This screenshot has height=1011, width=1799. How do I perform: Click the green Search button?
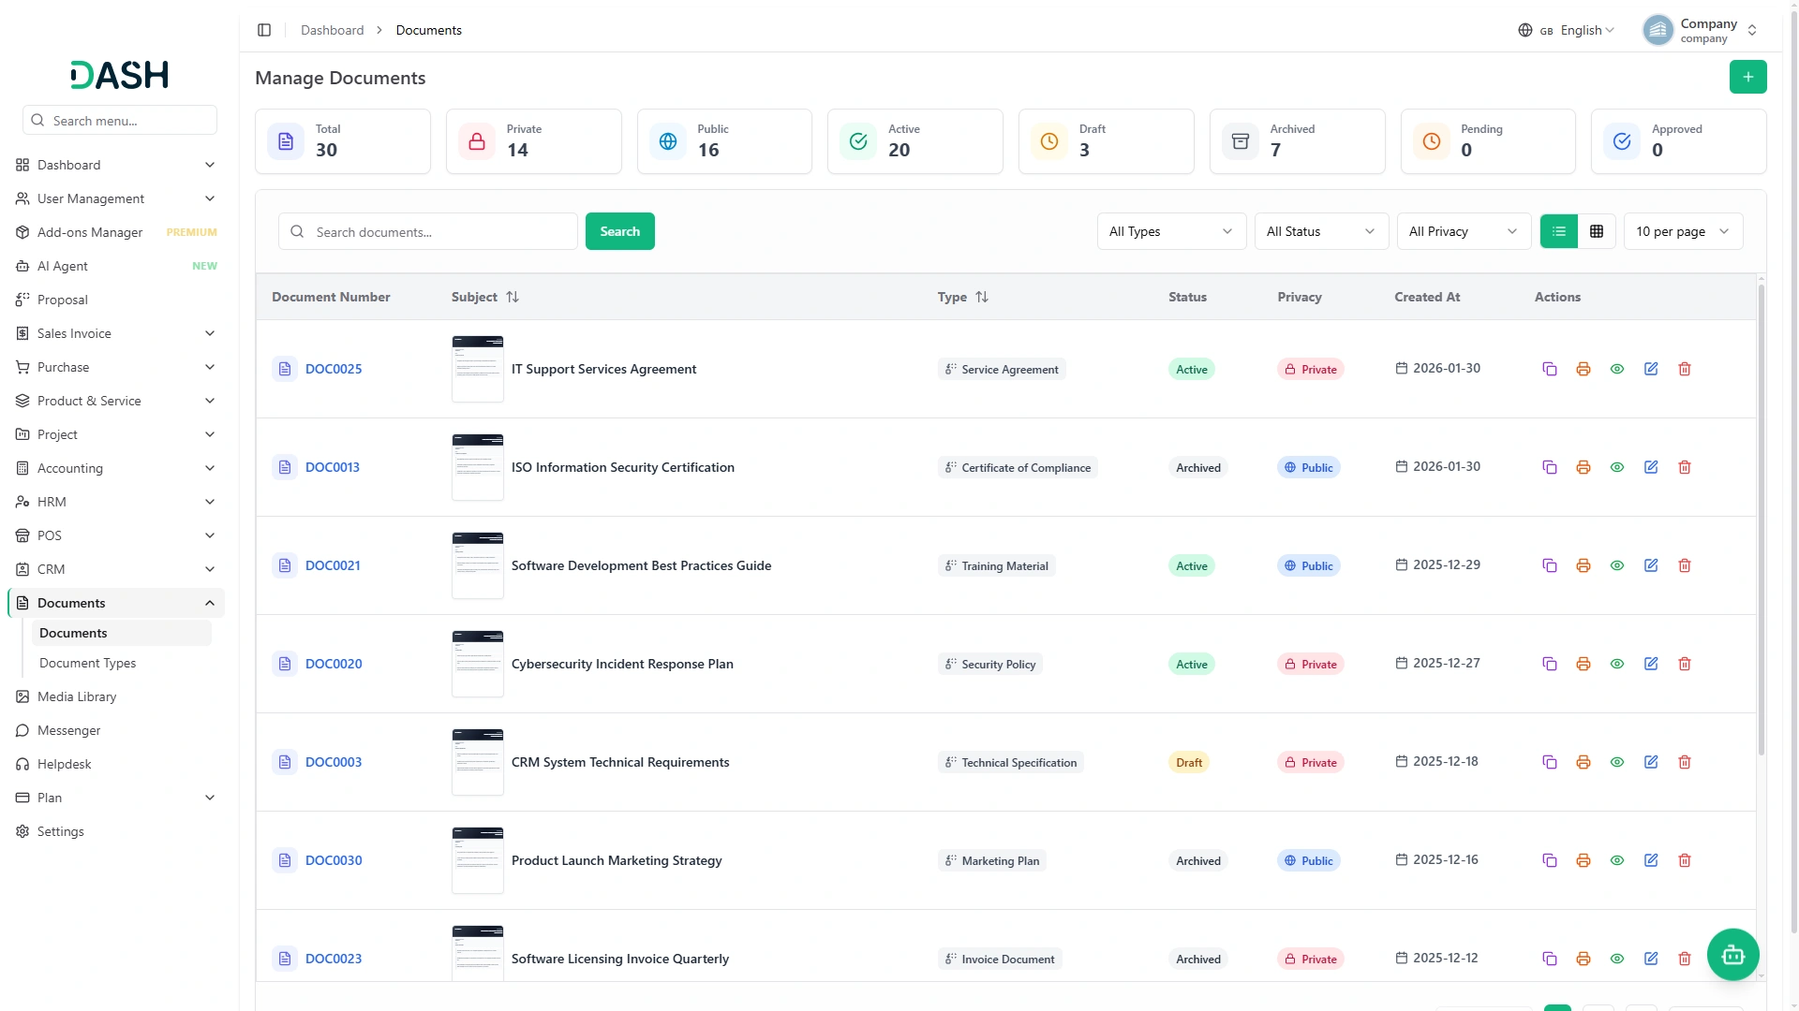[x=619, y=231]
